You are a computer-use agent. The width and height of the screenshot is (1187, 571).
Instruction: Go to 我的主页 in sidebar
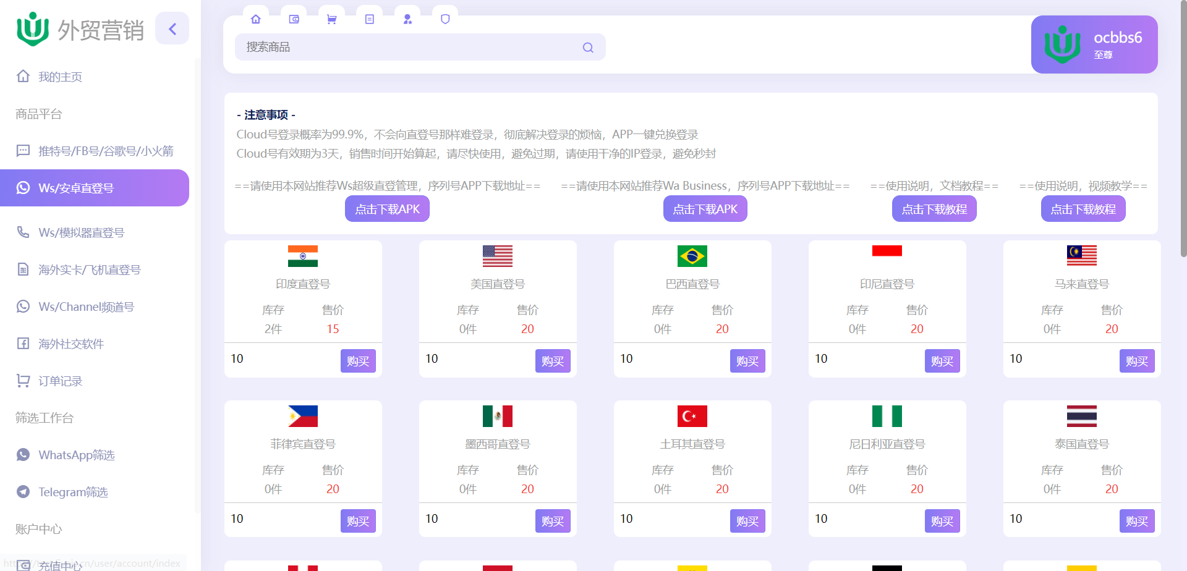click(x=95, y=77)
